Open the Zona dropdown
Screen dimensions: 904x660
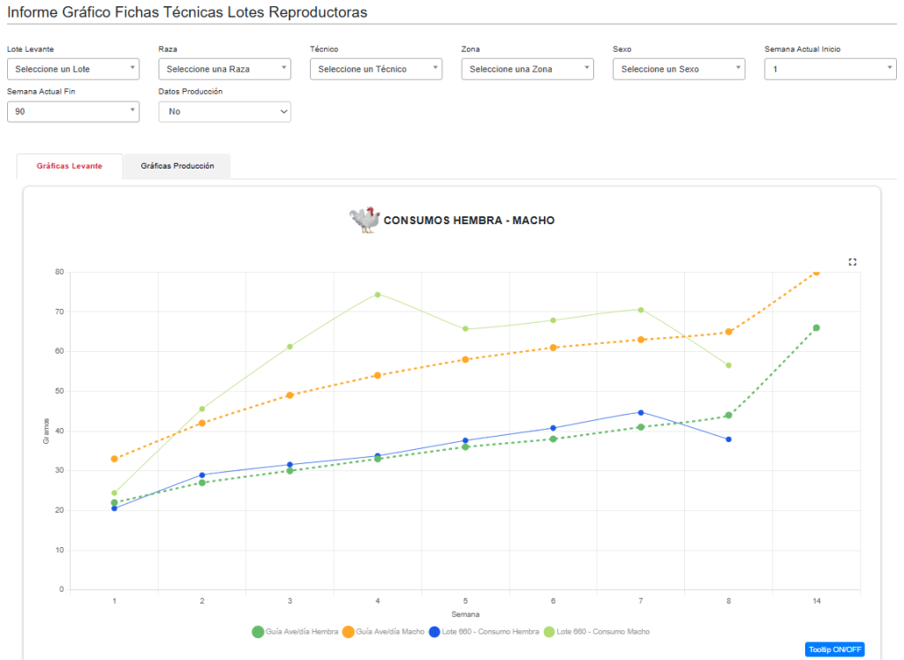click(528, 69)
